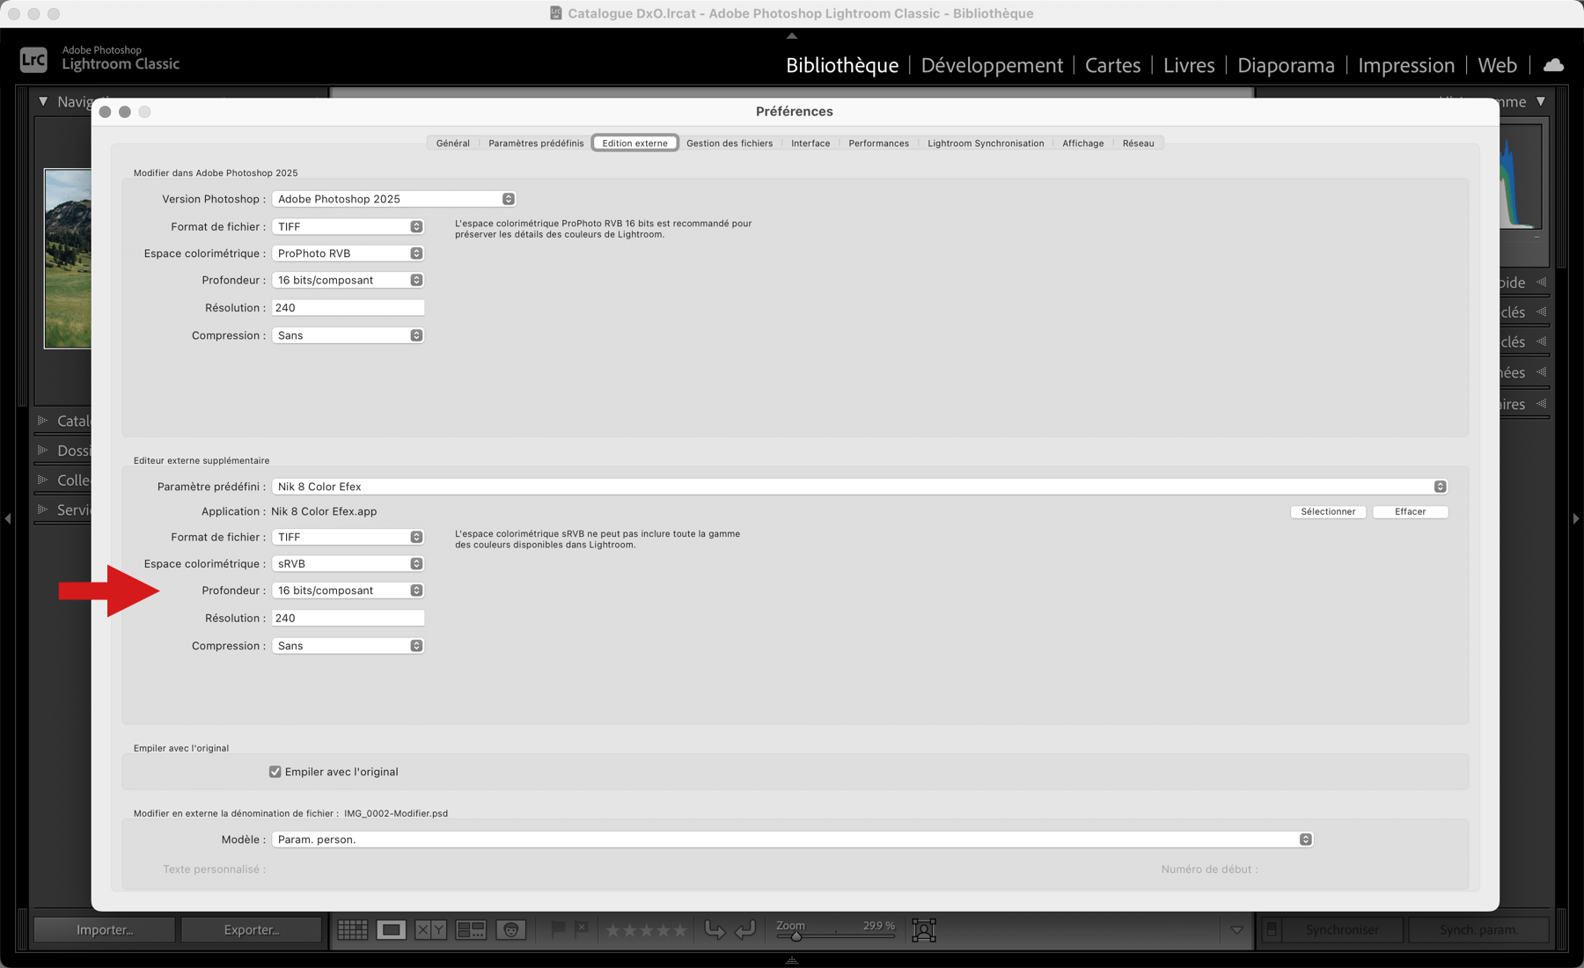Open Version Photoshop dropdown
Viewport: 1584px width, 968px height.
393,199
